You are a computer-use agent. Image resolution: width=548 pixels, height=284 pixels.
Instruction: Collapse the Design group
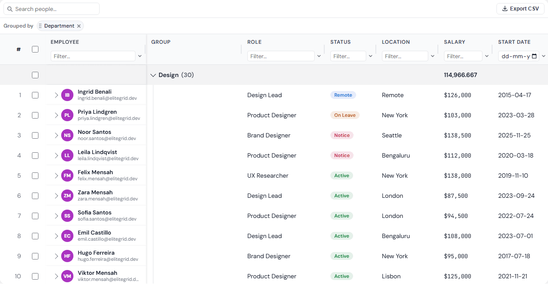point(153,75)
